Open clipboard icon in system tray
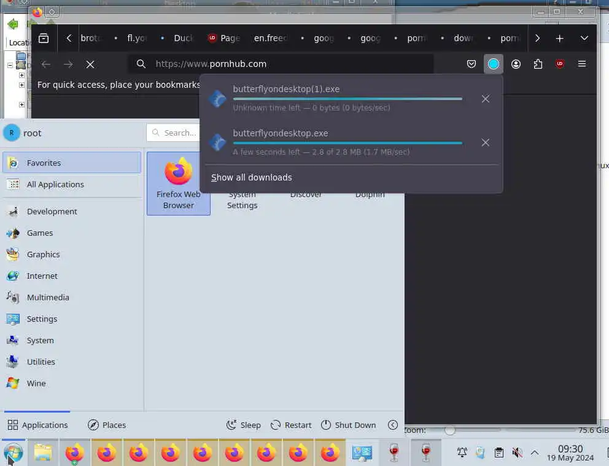Screen dimensions: 609x466 pyautogui.click(x=498, y=452)
